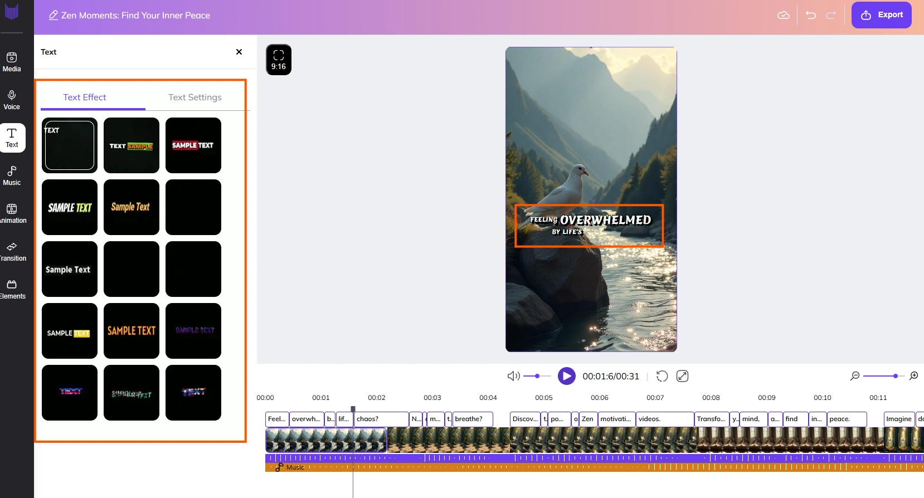Open the Transition panel

pos(12,252)
